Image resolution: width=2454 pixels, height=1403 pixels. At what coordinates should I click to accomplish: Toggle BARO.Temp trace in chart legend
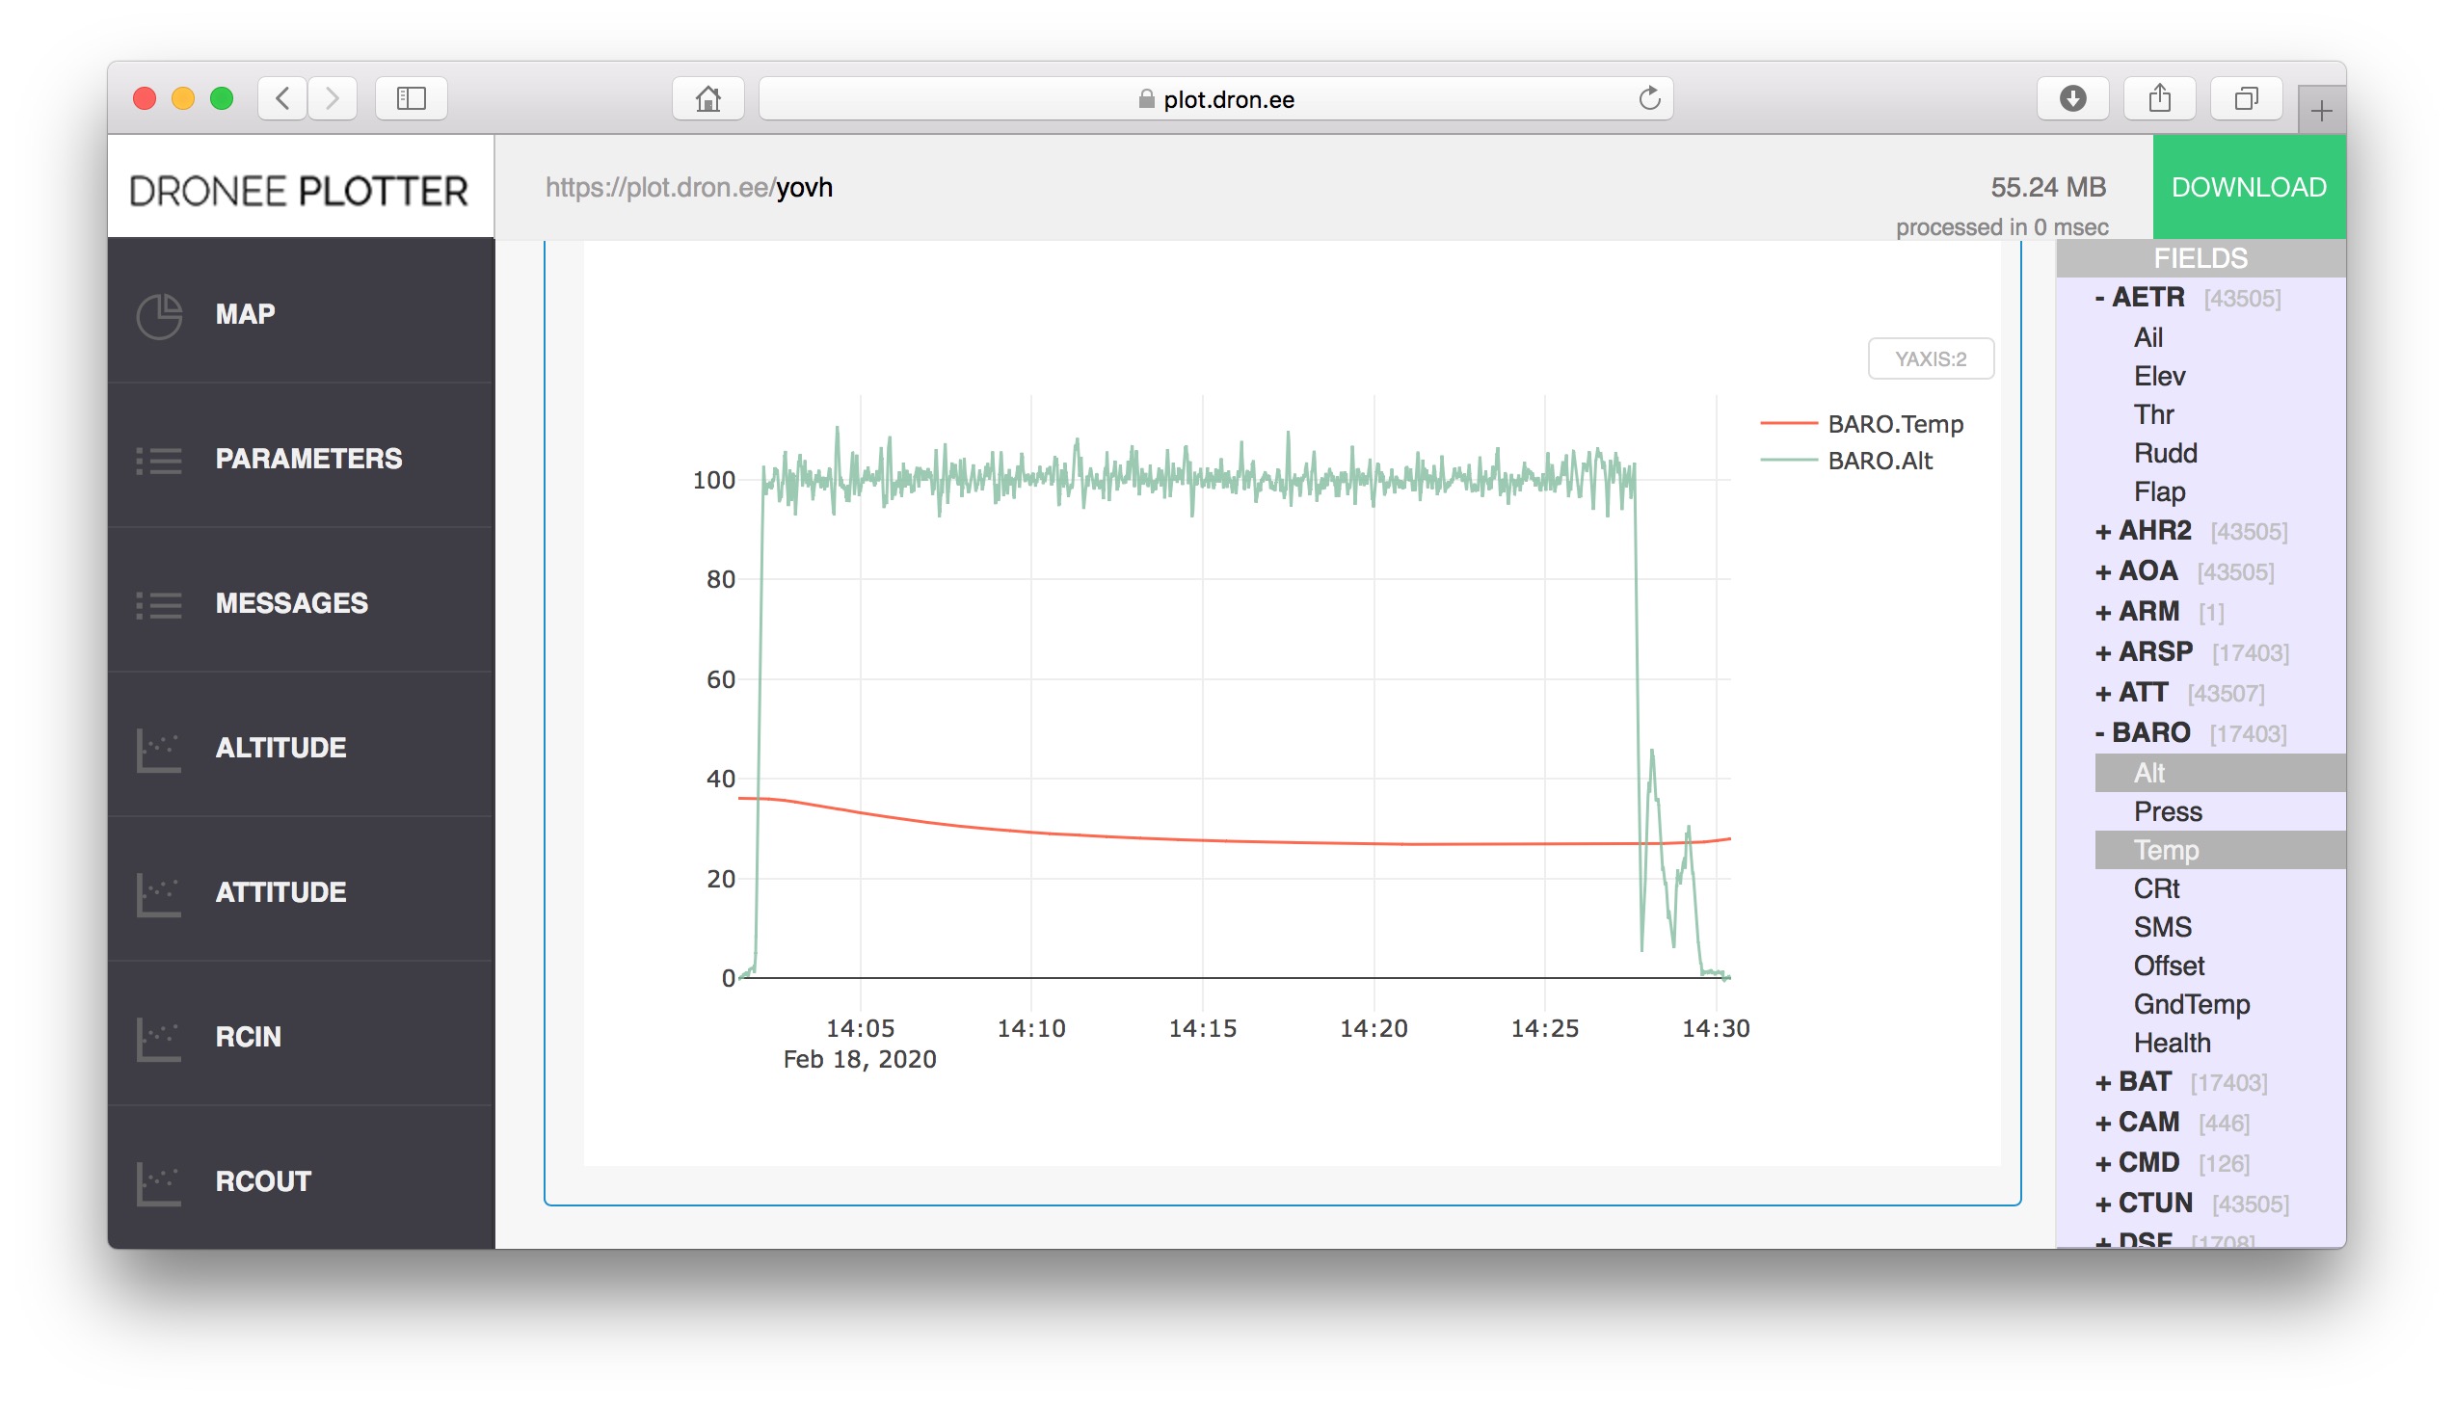point(1894,424)
